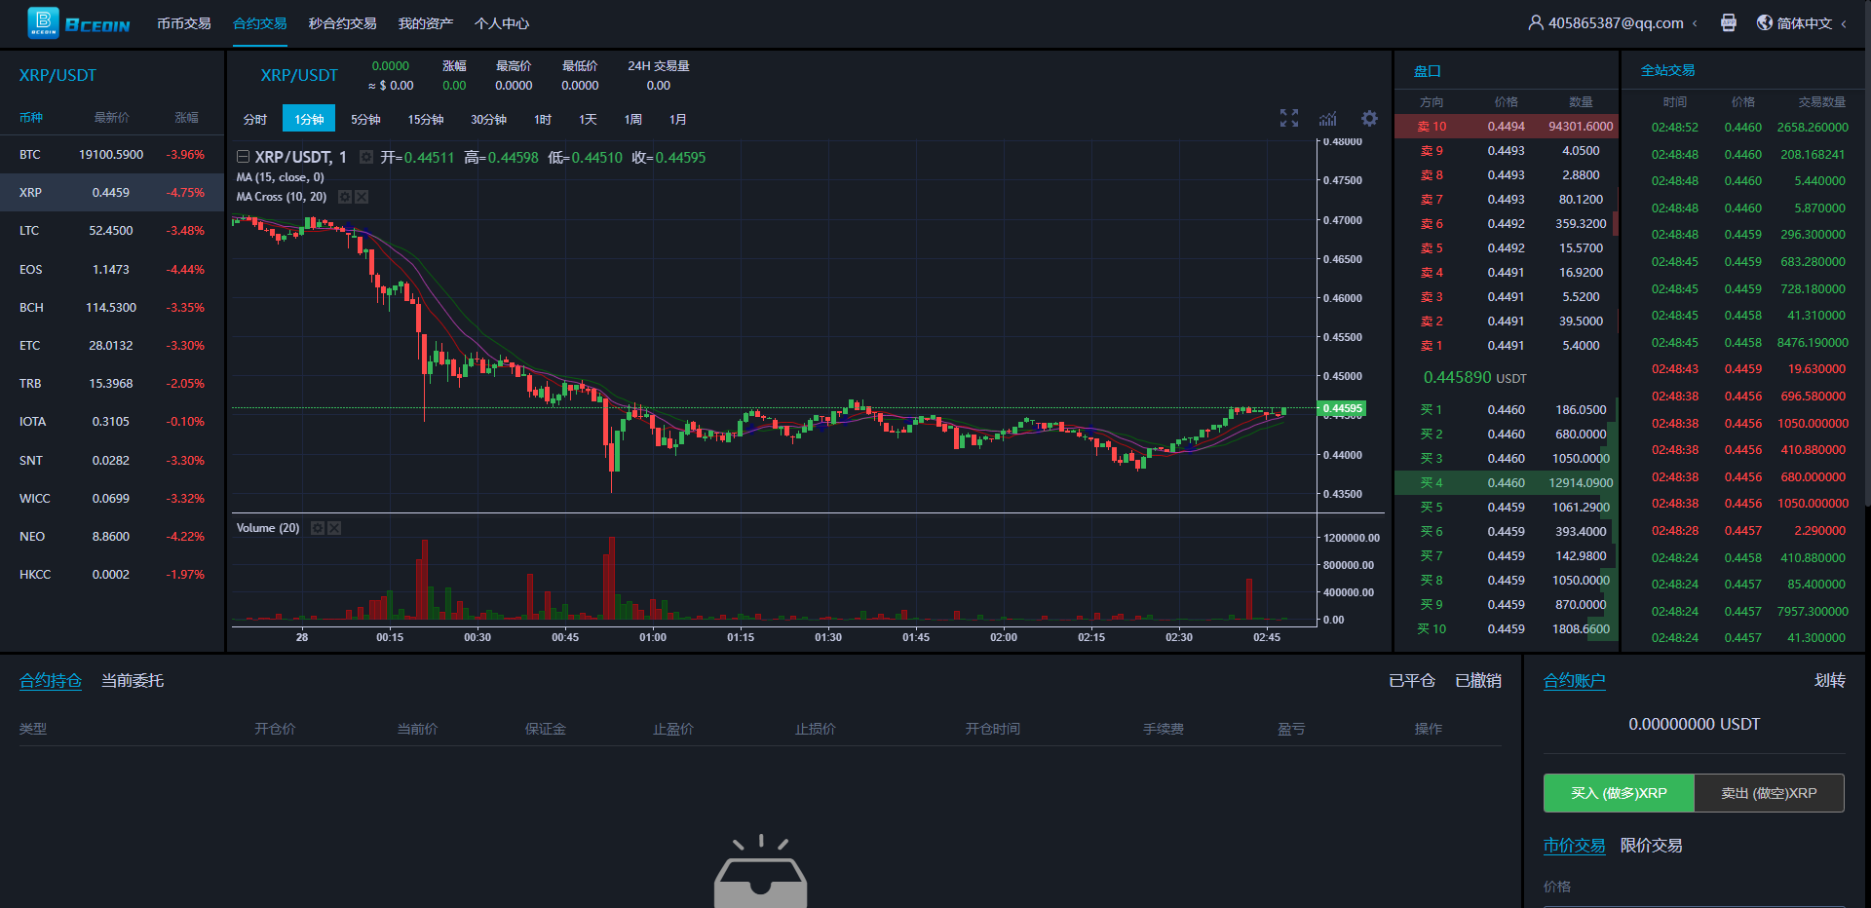The image size is (1871, 908).
Task: Show 已平仓 closed positions
Action: click(1412, 681)
